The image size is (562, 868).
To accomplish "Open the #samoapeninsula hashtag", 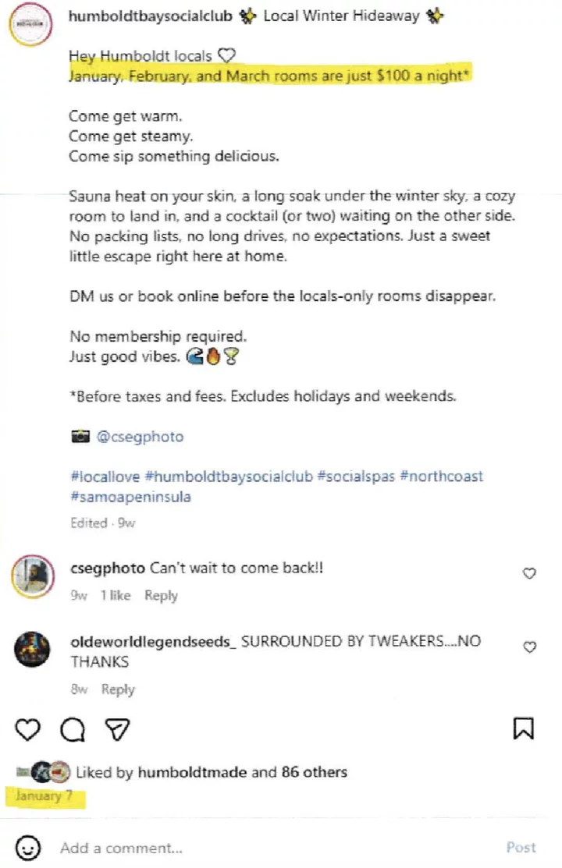I will point(130,497).
